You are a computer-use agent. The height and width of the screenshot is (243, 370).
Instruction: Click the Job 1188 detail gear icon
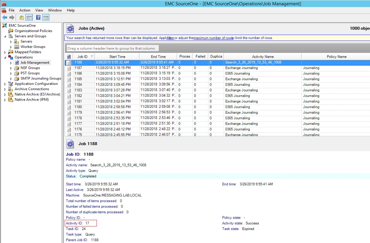click(70, 144)
